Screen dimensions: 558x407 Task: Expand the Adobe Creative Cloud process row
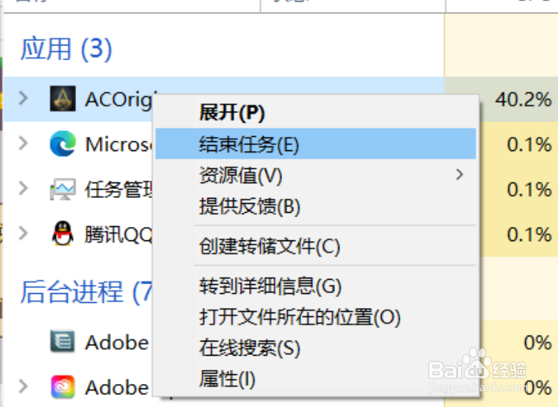pyautogui.click(x=23, y=387)
